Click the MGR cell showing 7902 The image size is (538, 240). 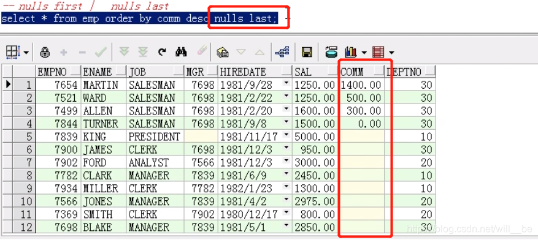coord(201,214)
